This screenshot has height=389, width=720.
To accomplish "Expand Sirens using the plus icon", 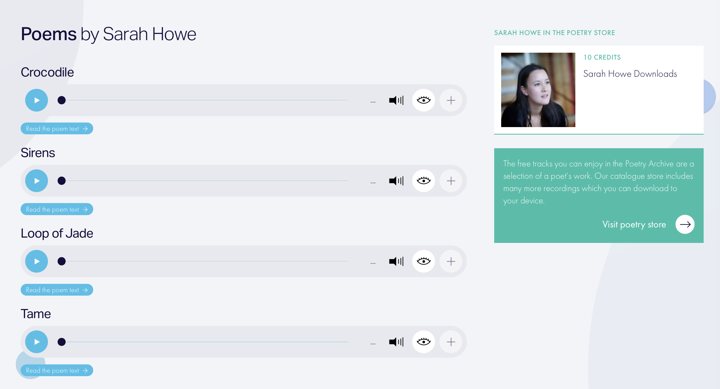I will (451, 181).
